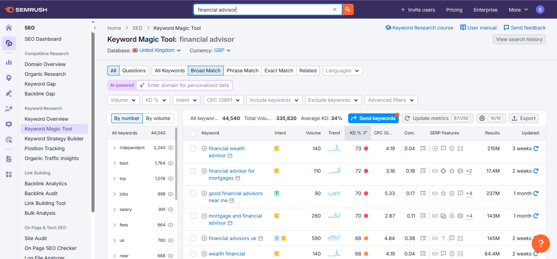Select the financial advisor for mortgages checkbox

coord(193,171)
